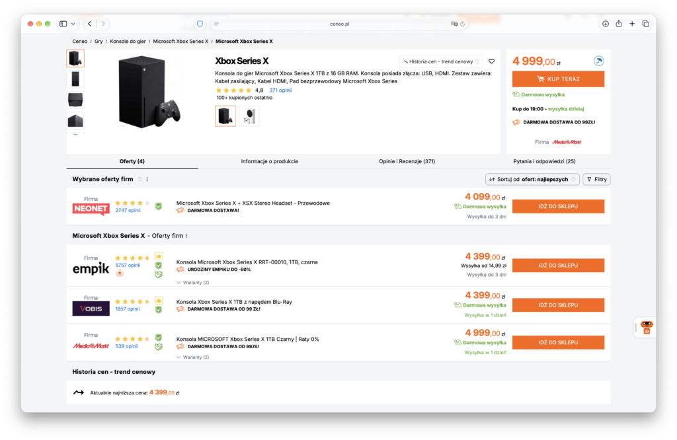Select the third product thumbnail of console top

point(75,100)
